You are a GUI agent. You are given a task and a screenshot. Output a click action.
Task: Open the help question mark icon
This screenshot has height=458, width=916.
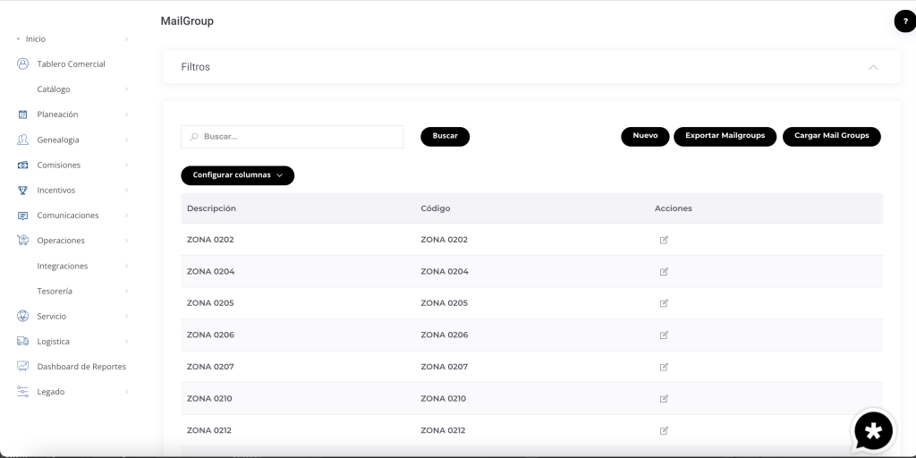904,21
